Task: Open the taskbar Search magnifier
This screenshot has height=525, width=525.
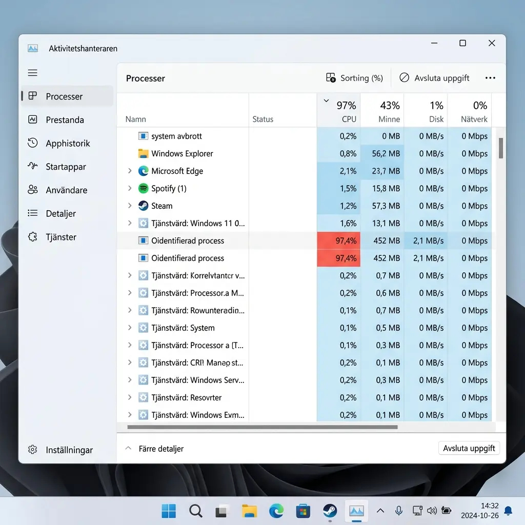Action: click(195, 511)
